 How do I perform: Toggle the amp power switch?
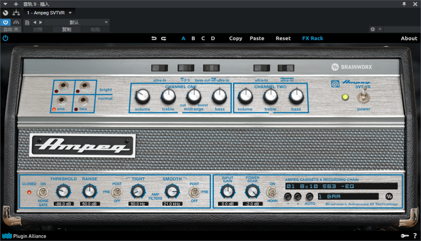(x=363, y=96)
